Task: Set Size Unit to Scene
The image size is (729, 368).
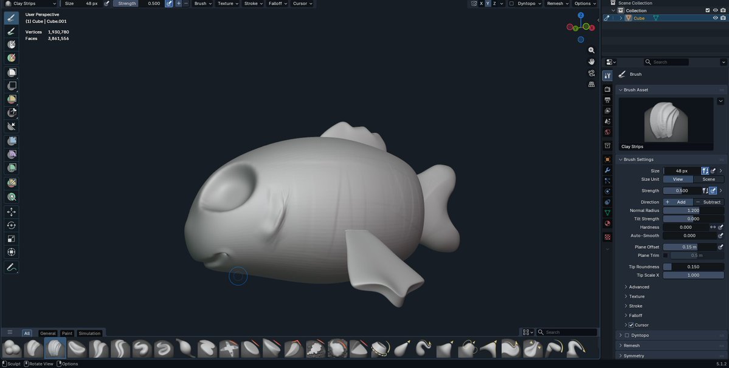Action: [708, 179]
